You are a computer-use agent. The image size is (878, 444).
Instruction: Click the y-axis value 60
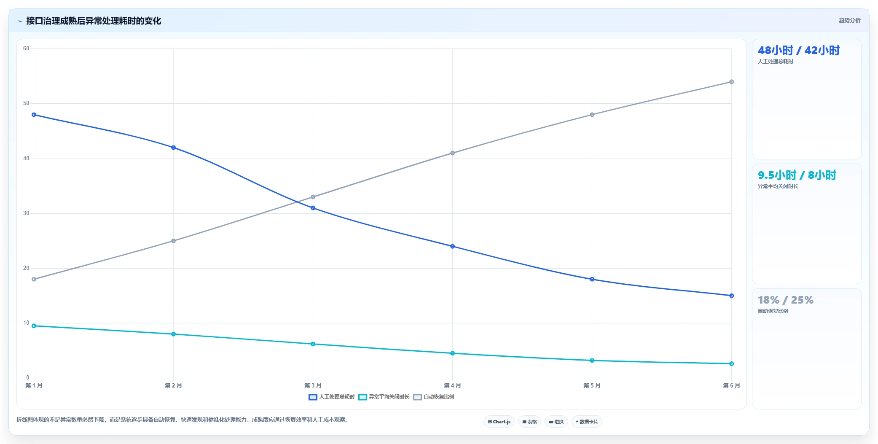coord(26,48)
